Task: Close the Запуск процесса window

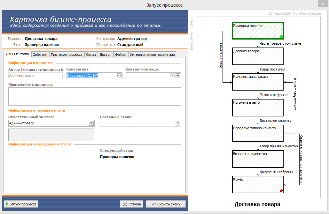Action: [323, 4]
